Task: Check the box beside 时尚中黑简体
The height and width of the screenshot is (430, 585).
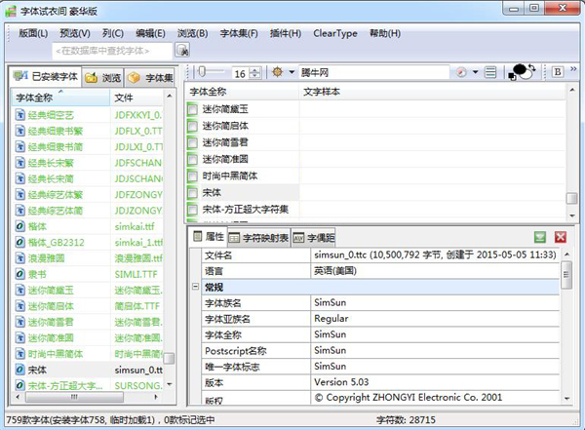Action: coord(193,176)
